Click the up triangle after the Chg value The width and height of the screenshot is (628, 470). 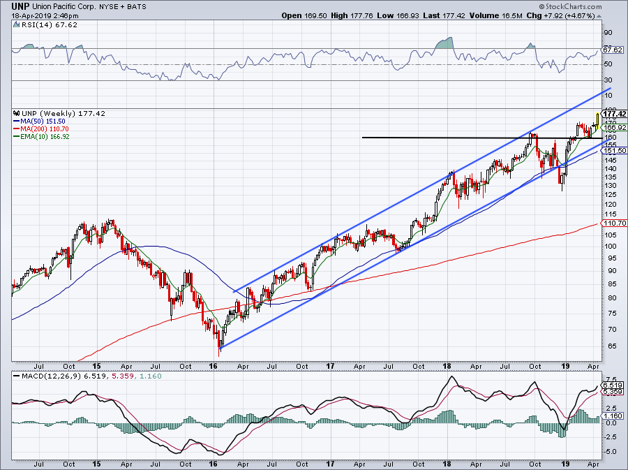(x=599, y=17)
